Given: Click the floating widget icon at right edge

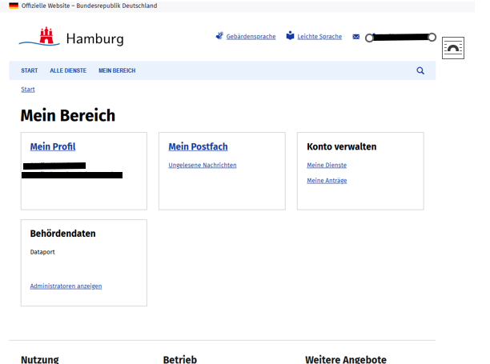Looking at the screenshot, I should pyautogui.click(x=453, y=48).
